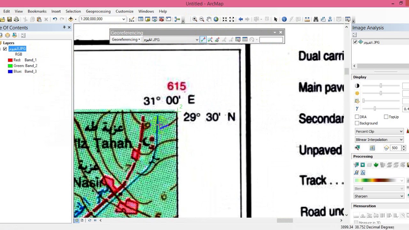Switch to Data View button

(x=77, y=220)
